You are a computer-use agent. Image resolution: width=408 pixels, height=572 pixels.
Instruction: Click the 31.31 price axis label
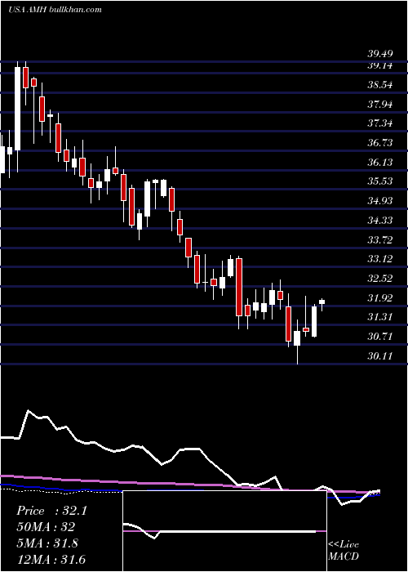(x=380, y=317)
